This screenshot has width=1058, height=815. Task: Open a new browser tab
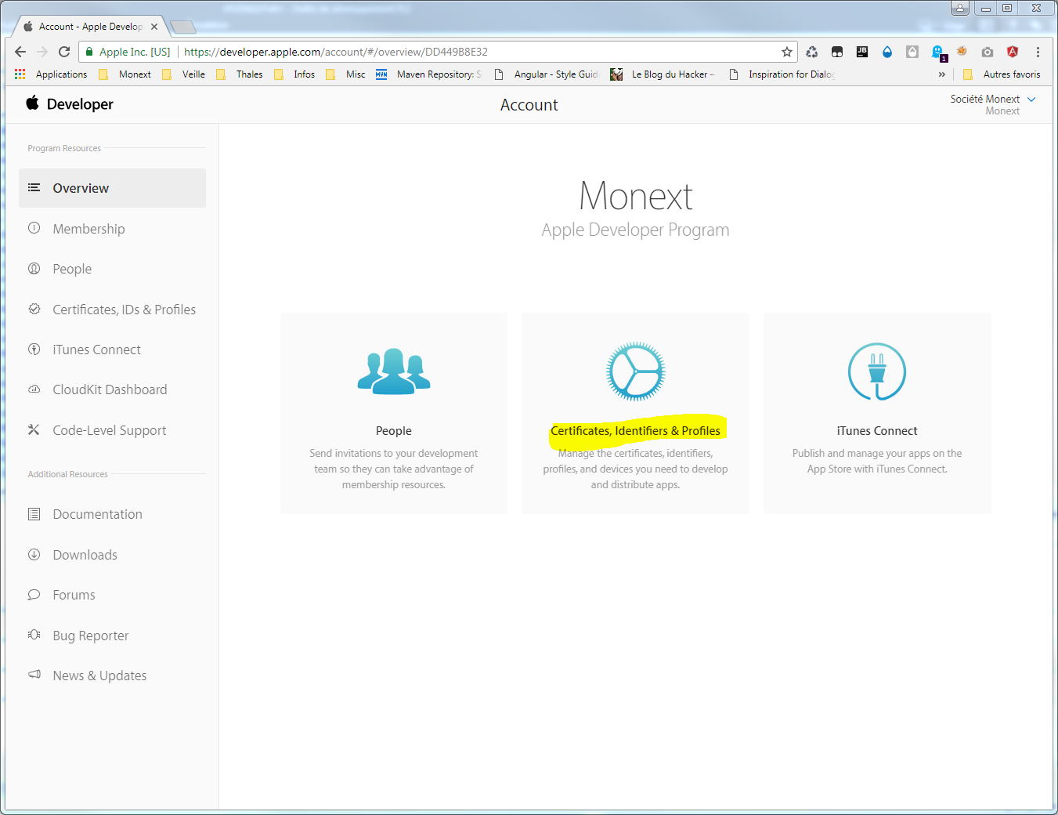(182, 27)
